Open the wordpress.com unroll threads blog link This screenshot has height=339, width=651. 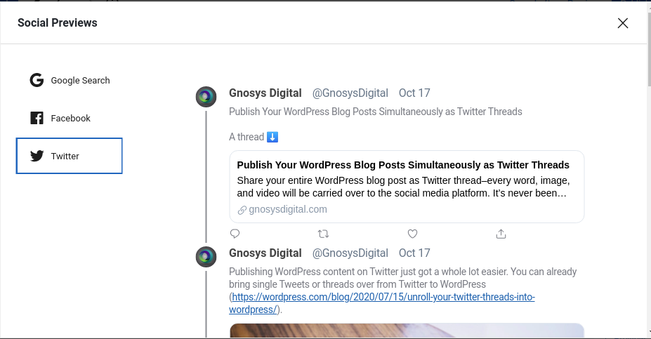pyautogui.click(x=382, y=303)
